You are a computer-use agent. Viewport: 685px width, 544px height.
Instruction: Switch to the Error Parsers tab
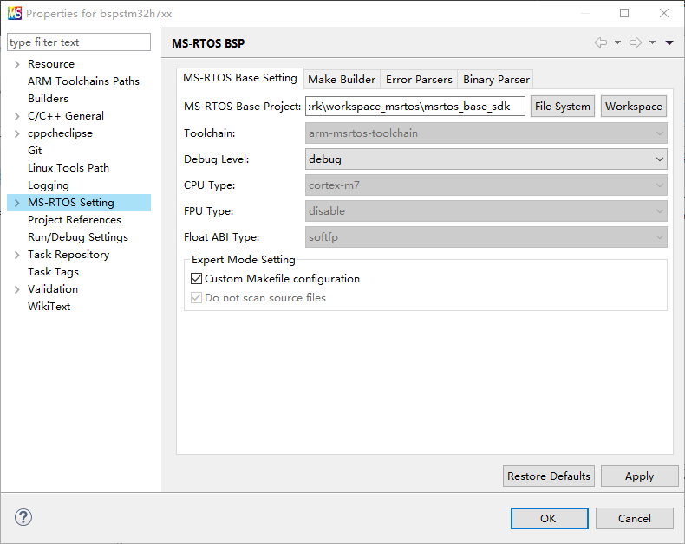point(419,80)
